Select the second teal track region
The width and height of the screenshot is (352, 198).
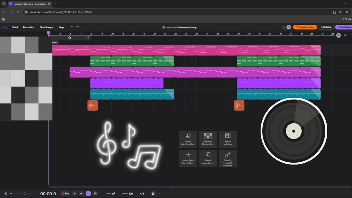pyautogui.click(x=279, y=94)
